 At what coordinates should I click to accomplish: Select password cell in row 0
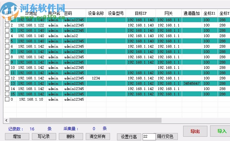[74, 99]
